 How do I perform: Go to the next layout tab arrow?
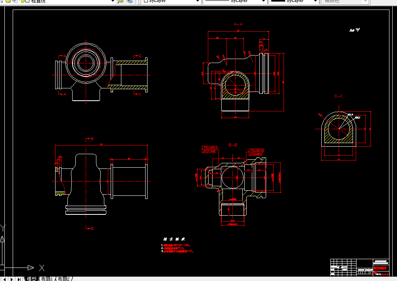tap(12, 279)
